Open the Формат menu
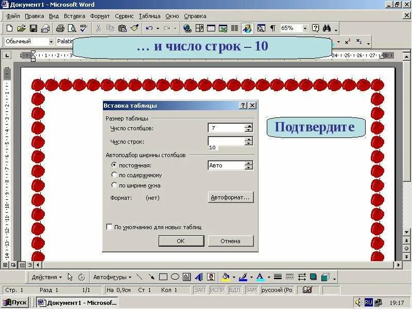412x309 pixels. click(x=100, y=16)
